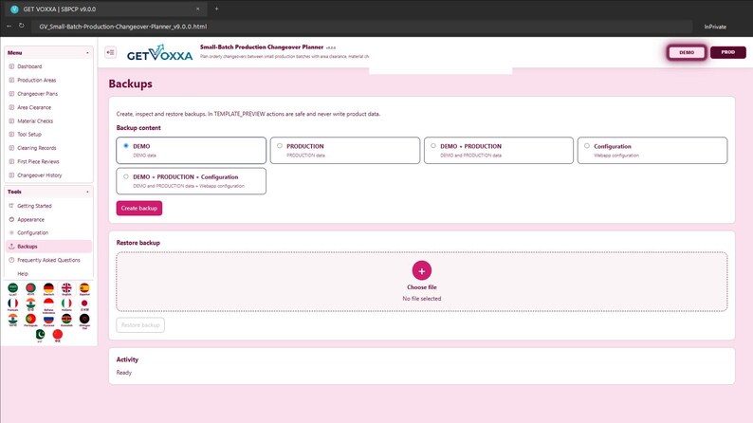This screenshot has height=423, width=753.
Task: Select DEMO + PRODUCTION + Configuration radio
Action: [x=126, y=176]
